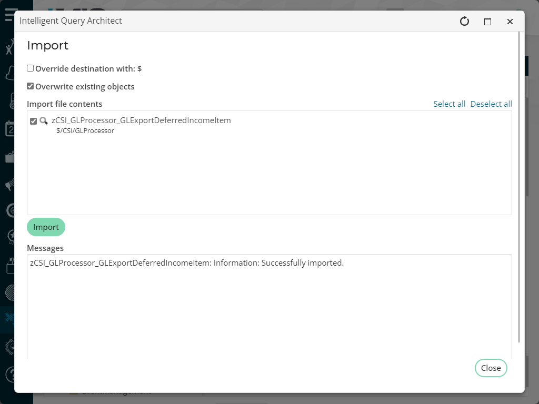Click the dialog's vertical scrollbar

coord(521,184)
